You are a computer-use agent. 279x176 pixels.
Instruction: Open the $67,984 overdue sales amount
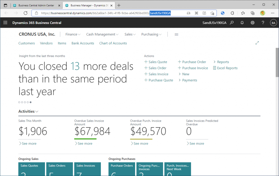click(x=92, y=131)
